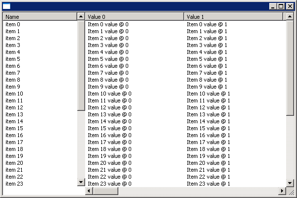297x198 pixels.
Task: Click cell 'Item 14 value @ 1'
Action: [x=208, y=121]
